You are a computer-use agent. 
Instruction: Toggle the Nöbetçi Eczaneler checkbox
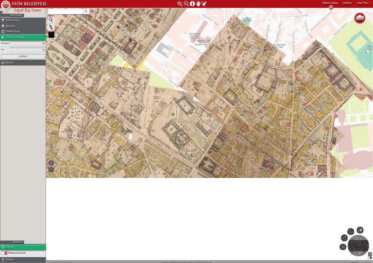tap(2, 253)
